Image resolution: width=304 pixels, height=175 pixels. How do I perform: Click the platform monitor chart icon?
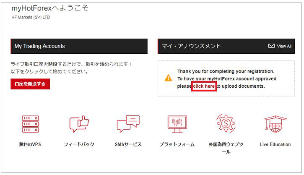click(177, 124)
